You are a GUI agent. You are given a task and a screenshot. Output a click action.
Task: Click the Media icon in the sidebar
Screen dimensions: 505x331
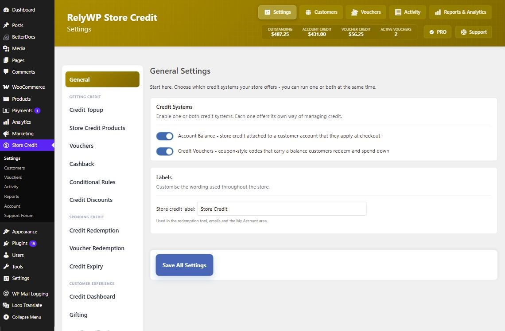(6, 48)
